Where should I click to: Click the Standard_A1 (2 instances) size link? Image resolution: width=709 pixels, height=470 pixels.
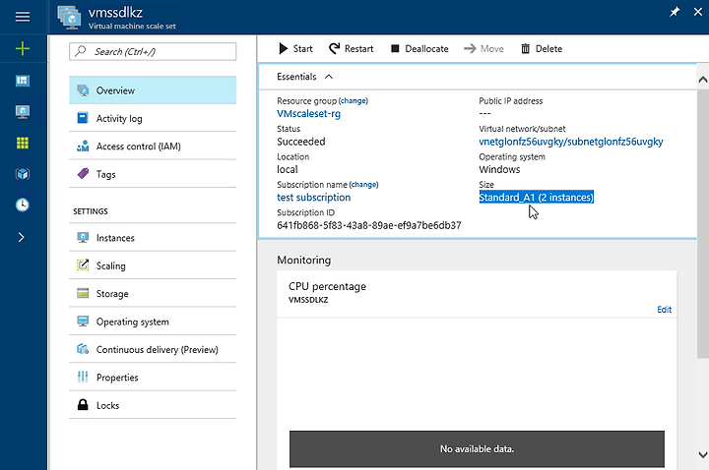[537, 198]
